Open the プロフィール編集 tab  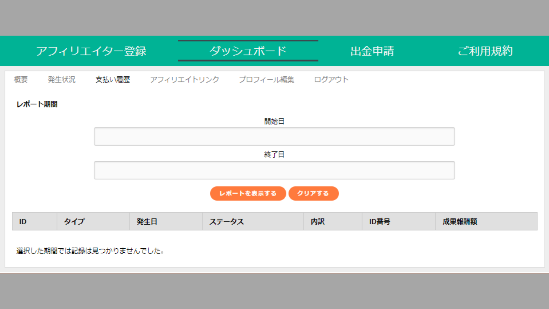[266, 79]
